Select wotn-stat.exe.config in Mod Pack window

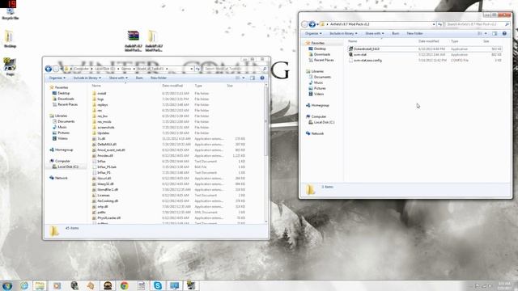(x=367, y=61)
